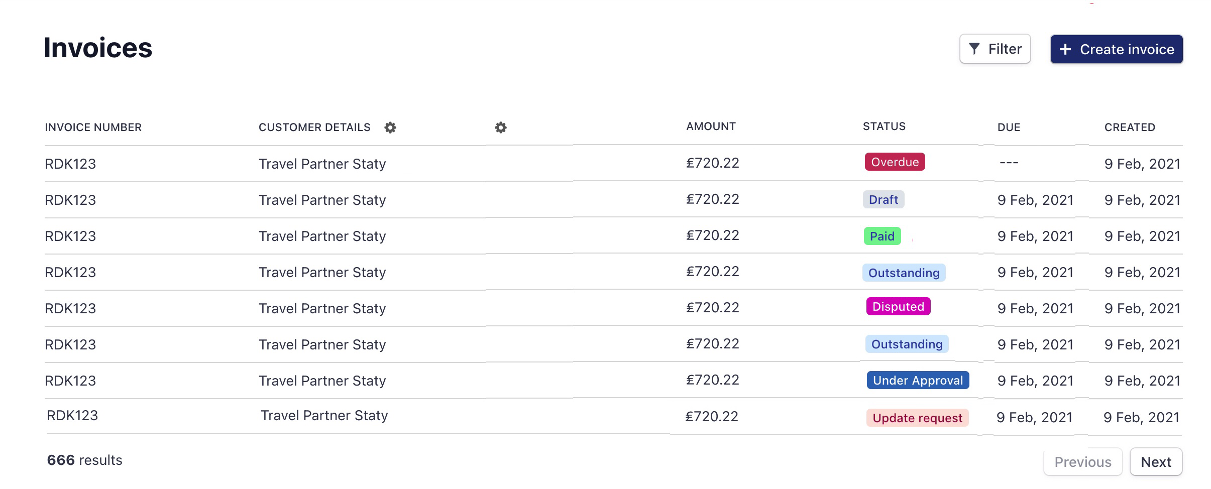Open the first RDK123 invoice row
This screenshot has height=489, width=1211.
(70, 164)
